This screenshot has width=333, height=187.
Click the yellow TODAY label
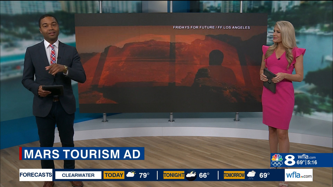114,175
